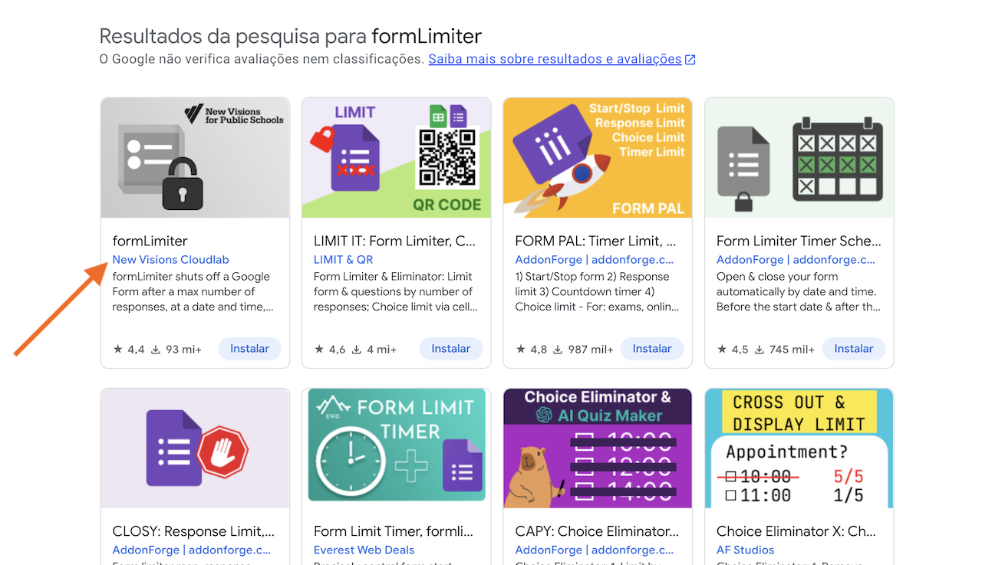Open the New Visions Cloudlab developer link

(x=170, y=259)
